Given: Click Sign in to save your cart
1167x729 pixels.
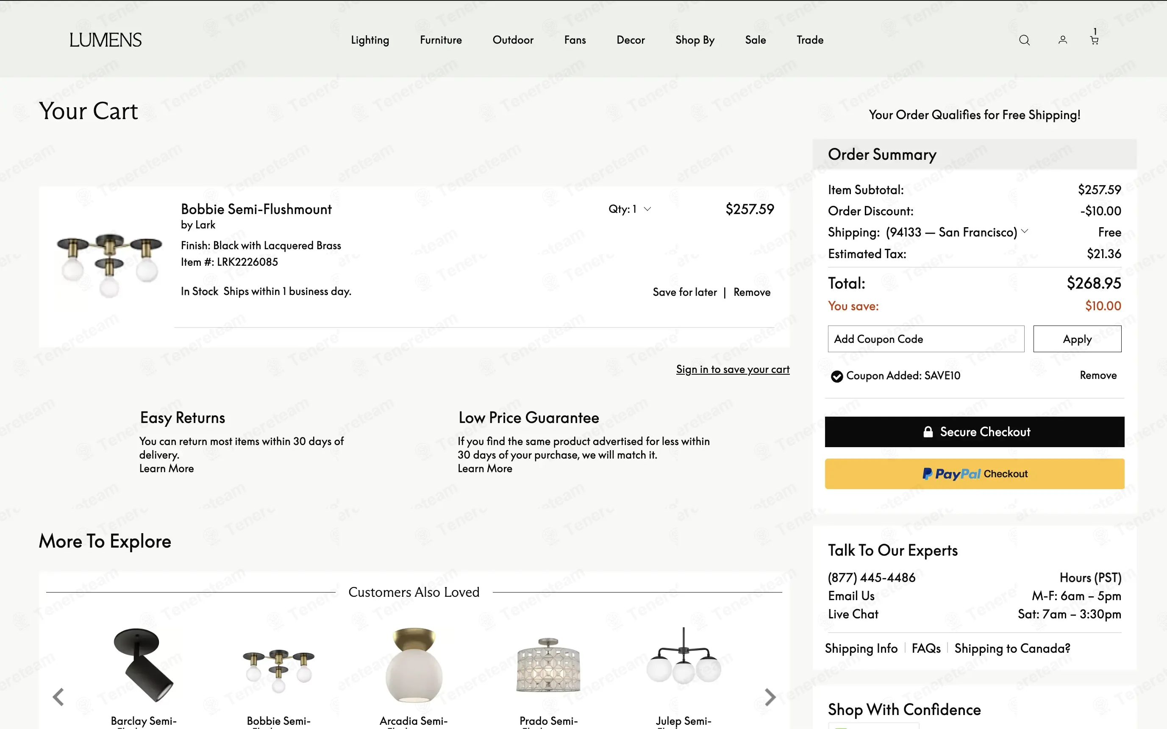Looking at the screenshot, I should click(x=732, y=369).
